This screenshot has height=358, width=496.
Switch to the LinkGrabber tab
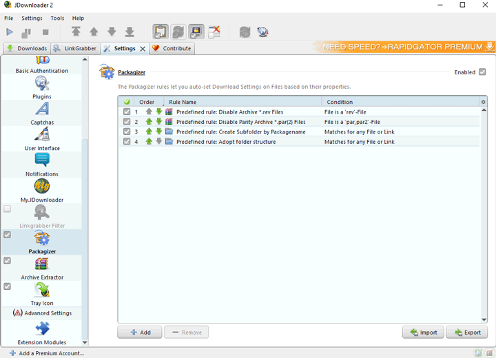[76, 48]
